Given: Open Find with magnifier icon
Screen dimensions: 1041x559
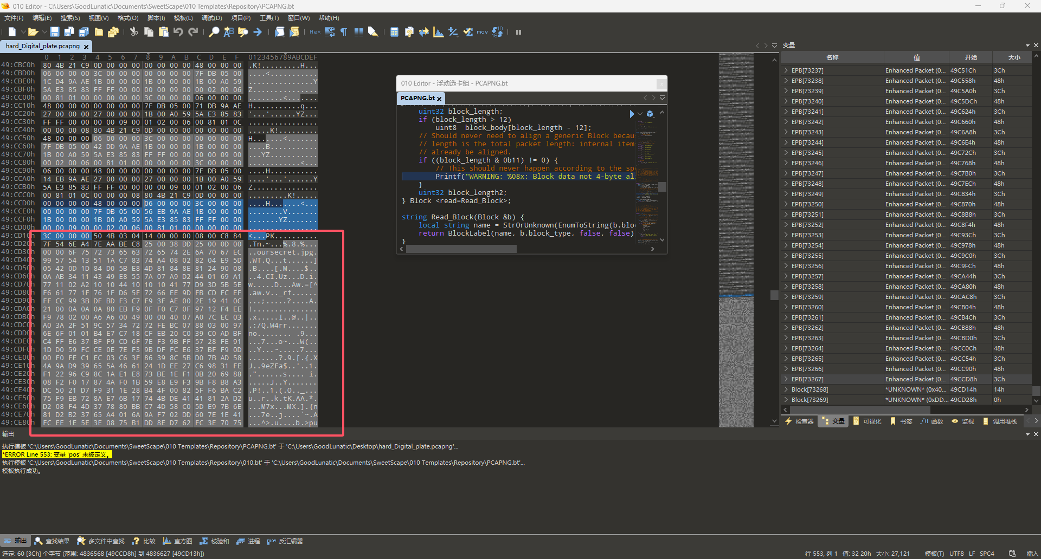Looking at the screenshot, I should (214, 32).
